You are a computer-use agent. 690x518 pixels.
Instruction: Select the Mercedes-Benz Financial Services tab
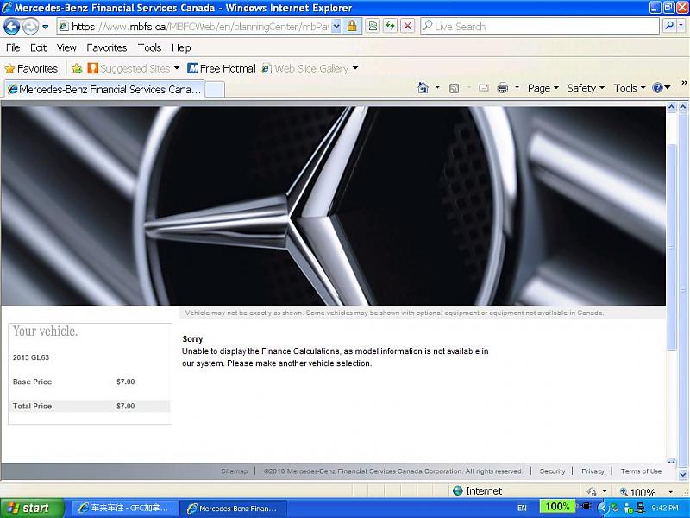[x=104, y=90]
